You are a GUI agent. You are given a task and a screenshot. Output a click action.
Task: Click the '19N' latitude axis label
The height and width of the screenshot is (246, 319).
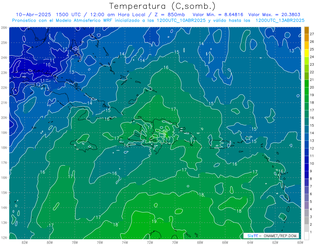tap(4, 133)
